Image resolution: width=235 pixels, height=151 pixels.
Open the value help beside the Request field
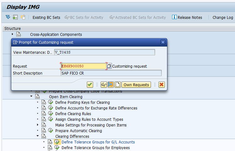109,66
